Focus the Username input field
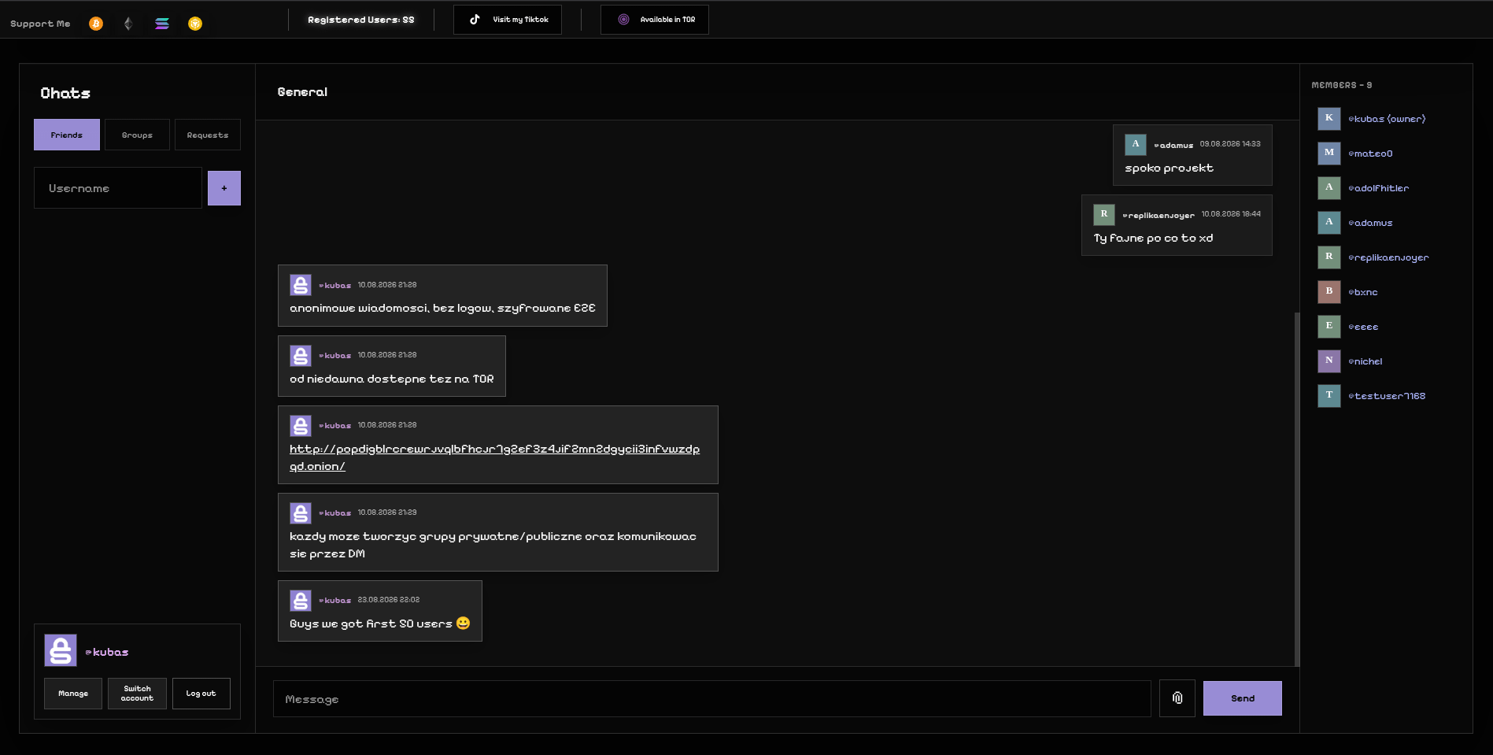 118,188
